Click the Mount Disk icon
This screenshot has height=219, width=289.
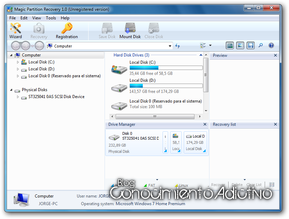[x=130, y=31]
